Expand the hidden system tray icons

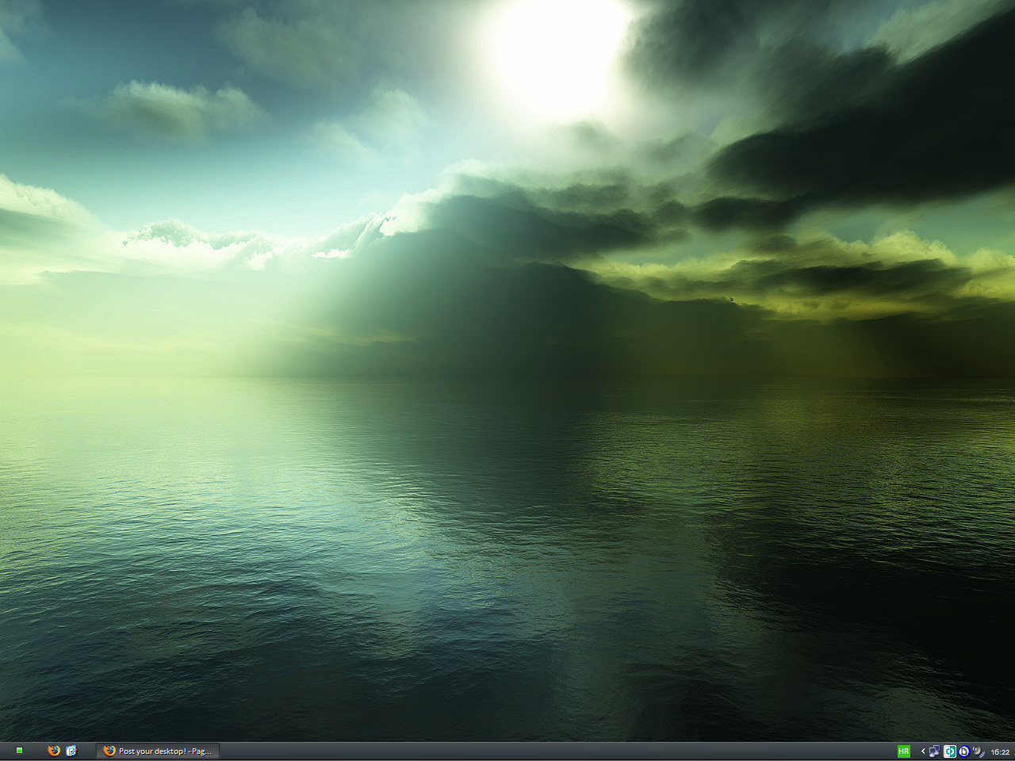click(x=923, y=751)
